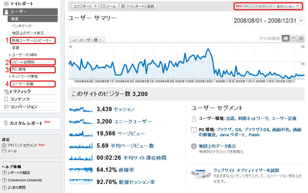The width and height of the screenshot is (308, 193).
Task: Click the ページビュー sparkline graph
Action: pos(81,133)
